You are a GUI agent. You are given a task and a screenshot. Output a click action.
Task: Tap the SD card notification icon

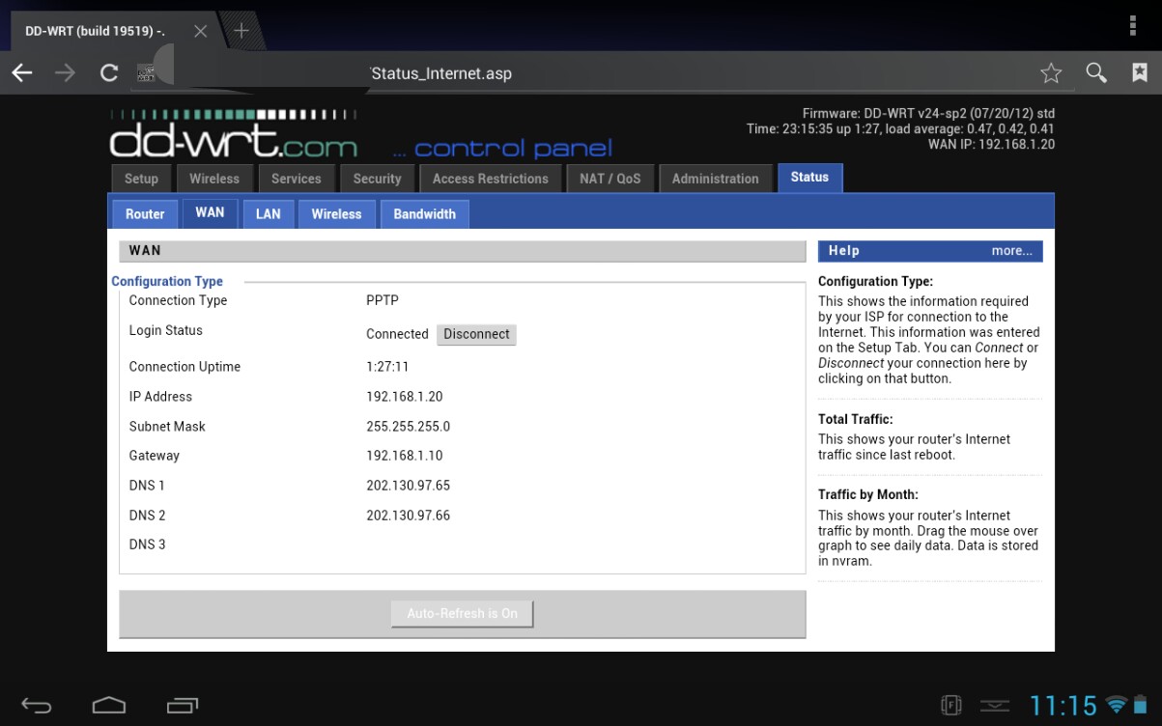[949, 706]
